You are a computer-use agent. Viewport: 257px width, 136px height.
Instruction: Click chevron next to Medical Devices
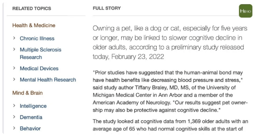coord(14,68)
